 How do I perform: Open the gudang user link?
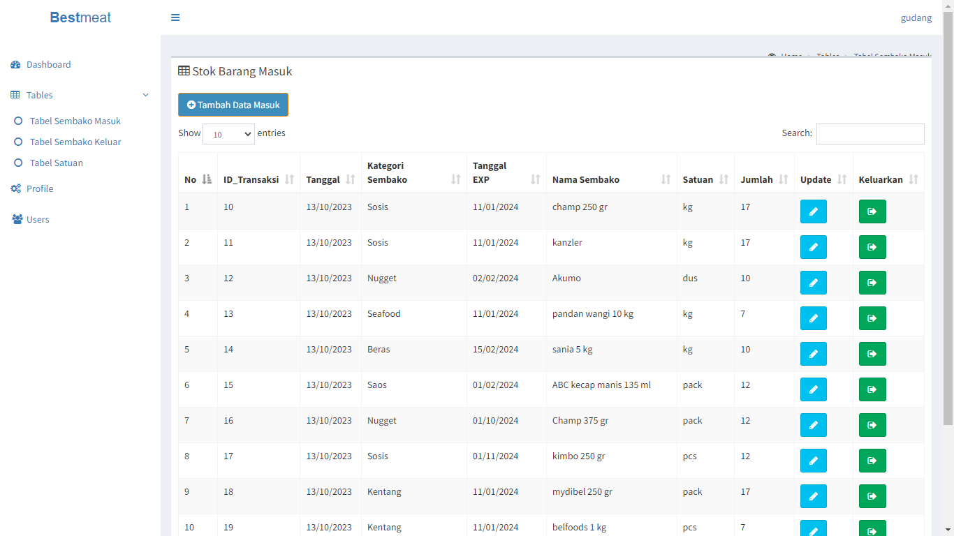pyautogui.click(x=916, y=17)
